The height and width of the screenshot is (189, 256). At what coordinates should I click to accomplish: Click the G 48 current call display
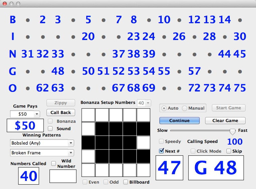216,168
